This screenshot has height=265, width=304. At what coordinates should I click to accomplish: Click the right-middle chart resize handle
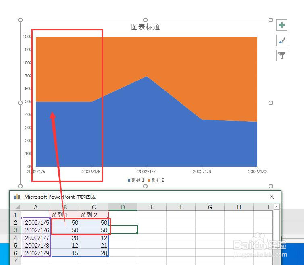(271, 103)
